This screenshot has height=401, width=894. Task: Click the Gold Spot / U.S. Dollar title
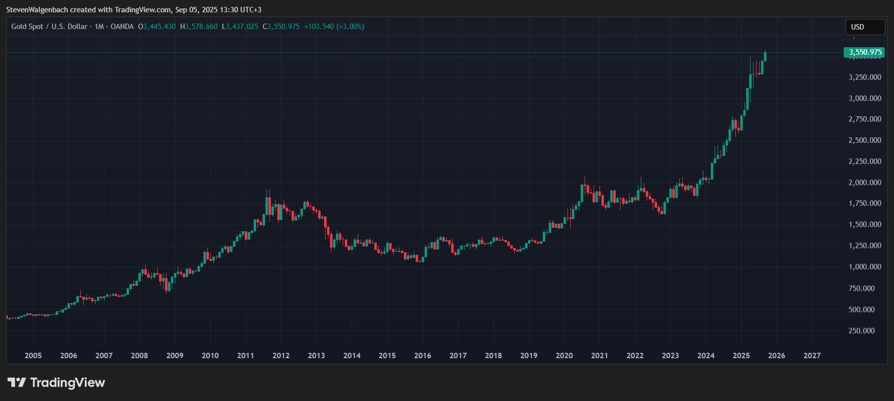point(49,27)
